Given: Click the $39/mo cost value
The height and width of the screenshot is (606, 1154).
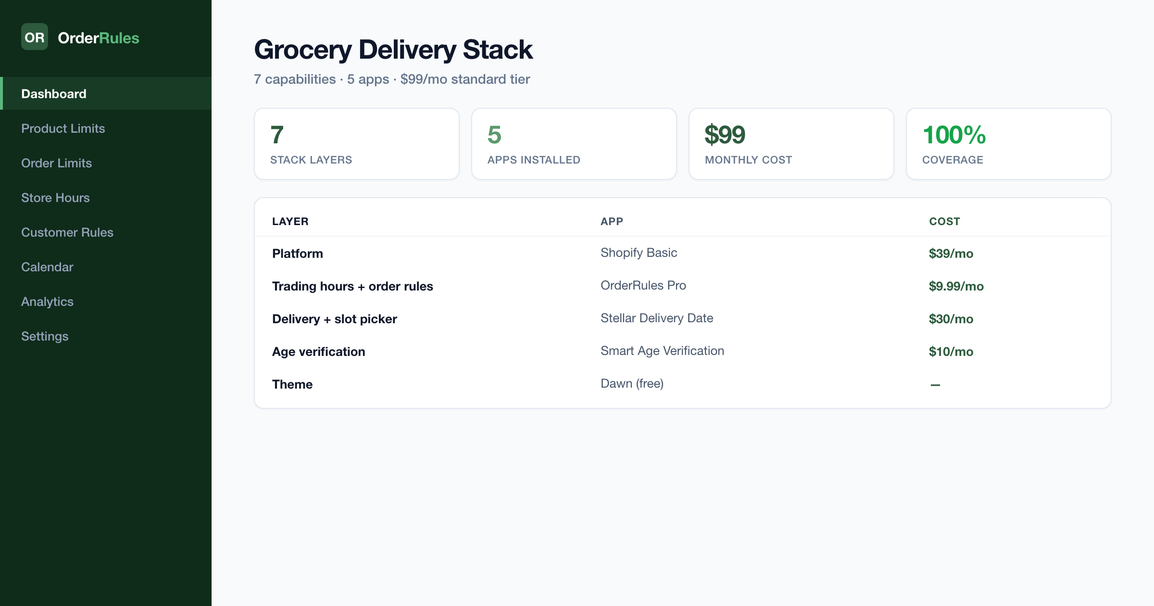Looking at the screenshot, I should click(951, 253).
